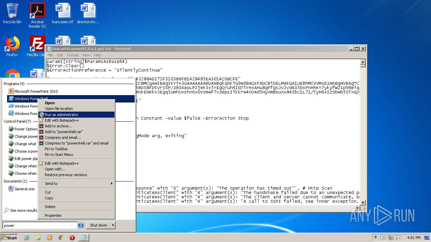Screen dimensions: 431x242
Task: Open Opera from the taskbar
Action: pyautogui.click(x=72, y=238)
